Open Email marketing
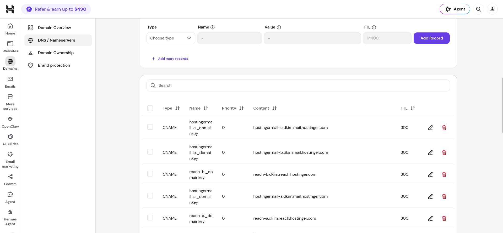 10,160
